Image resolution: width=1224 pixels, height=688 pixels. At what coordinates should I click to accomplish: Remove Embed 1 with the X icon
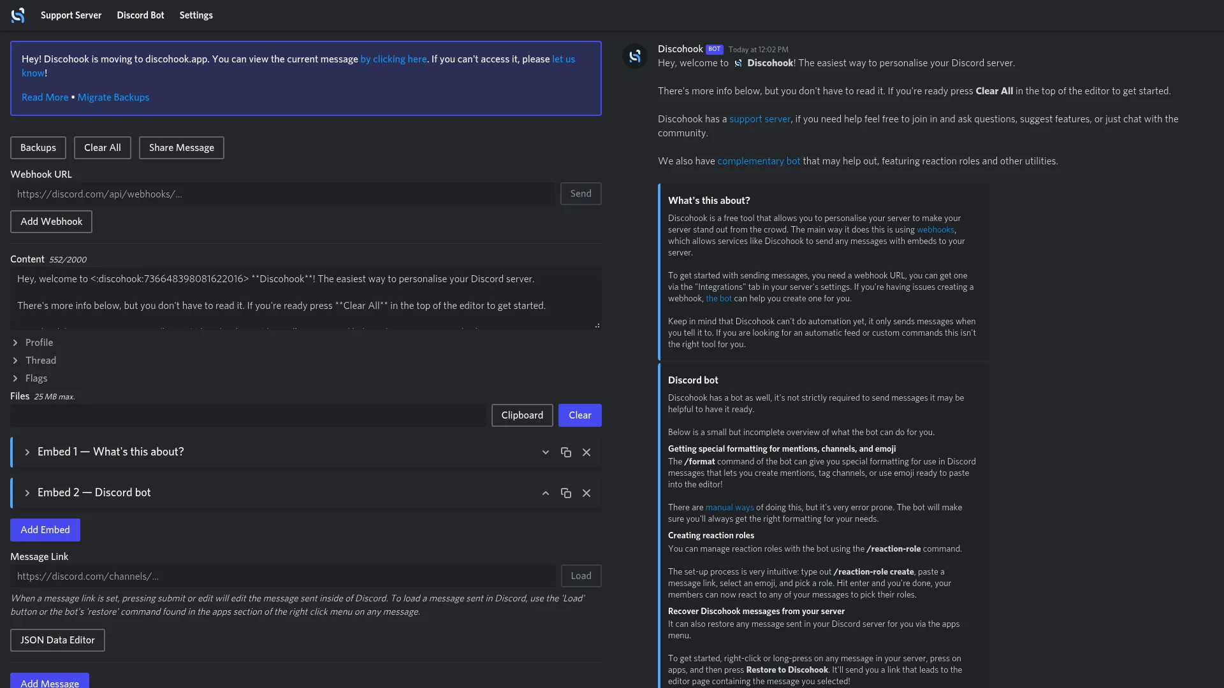pos(586,452)
